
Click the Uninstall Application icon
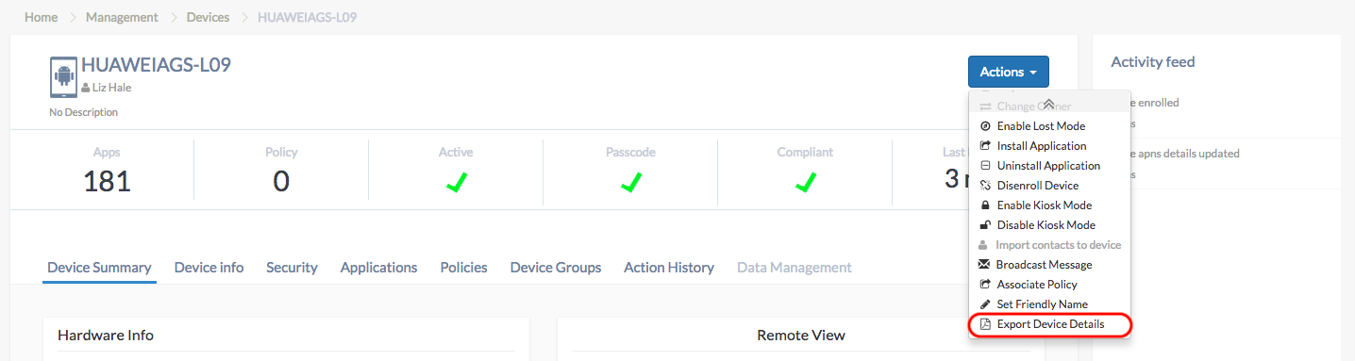click(986, 166)
